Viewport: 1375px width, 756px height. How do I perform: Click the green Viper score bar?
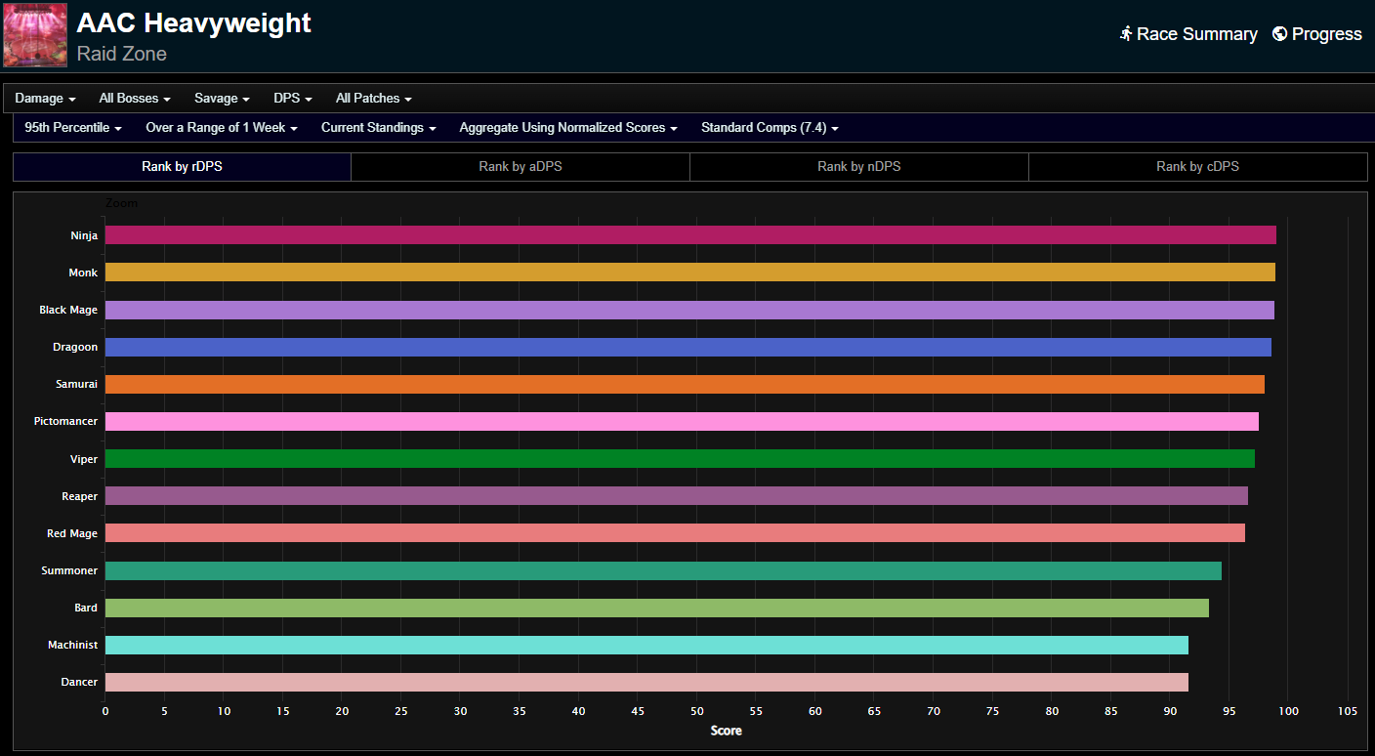tap(679, 459)
